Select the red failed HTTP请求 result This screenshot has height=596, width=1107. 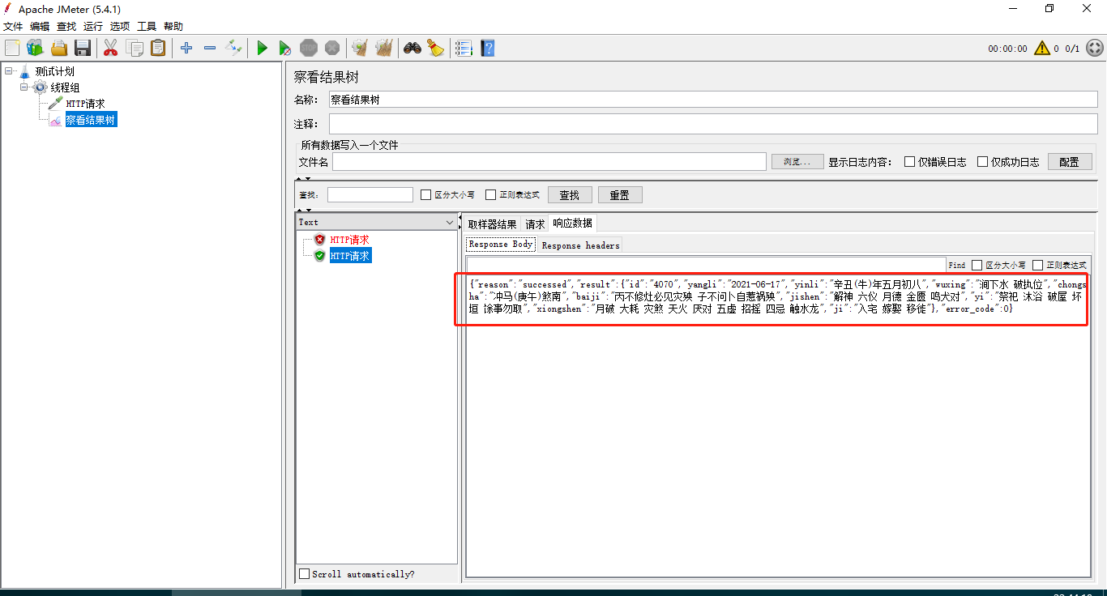coord(349,240)
